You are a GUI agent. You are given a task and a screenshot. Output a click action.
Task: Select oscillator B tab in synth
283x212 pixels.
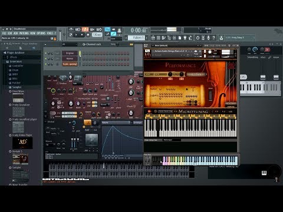95,122
